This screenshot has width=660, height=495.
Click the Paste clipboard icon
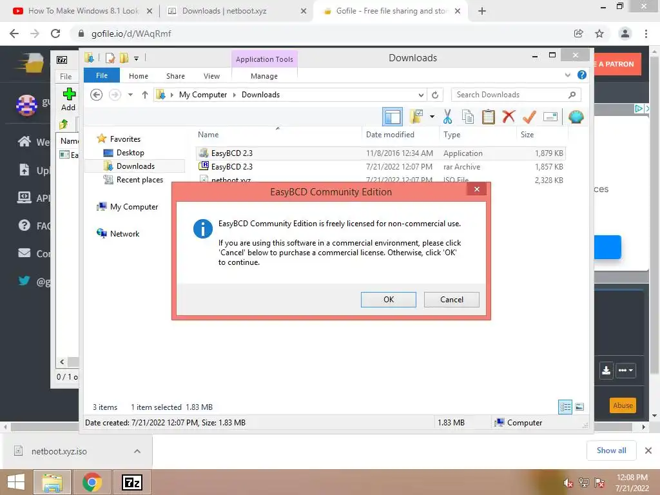pos(489,117)
